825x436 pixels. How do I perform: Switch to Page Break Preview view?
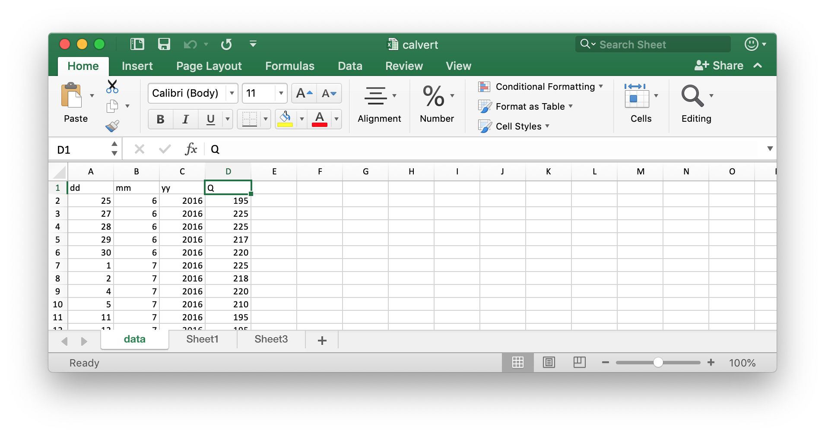[580, 363]
